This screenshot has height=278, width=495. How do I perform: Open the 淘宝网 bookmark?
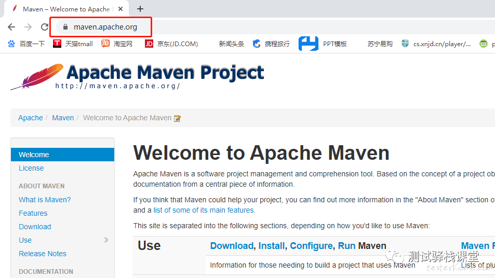point(117,44)
